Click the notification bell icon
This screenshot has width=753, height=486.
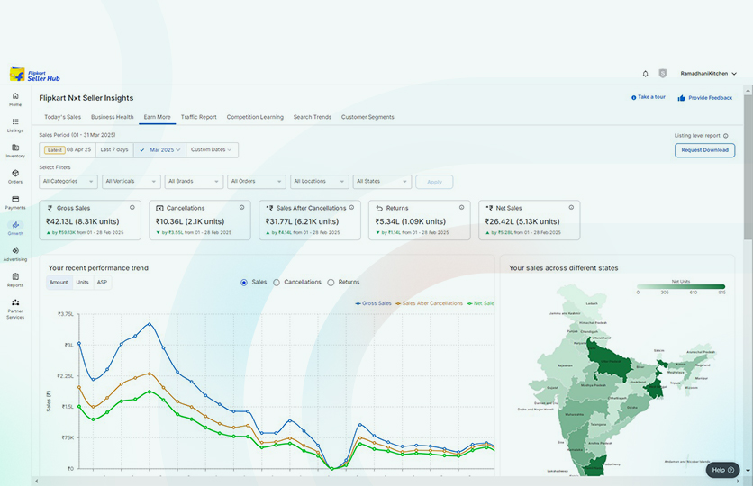645,74
